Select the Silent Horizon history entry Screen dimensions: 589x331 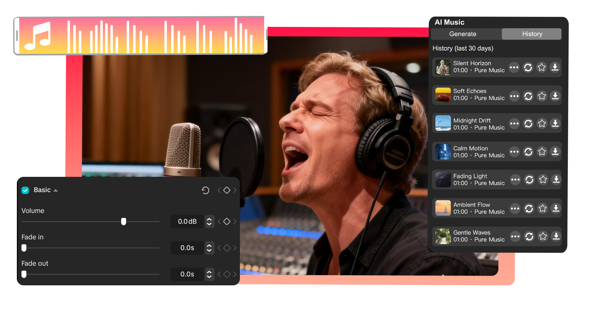tap(479, 67)
